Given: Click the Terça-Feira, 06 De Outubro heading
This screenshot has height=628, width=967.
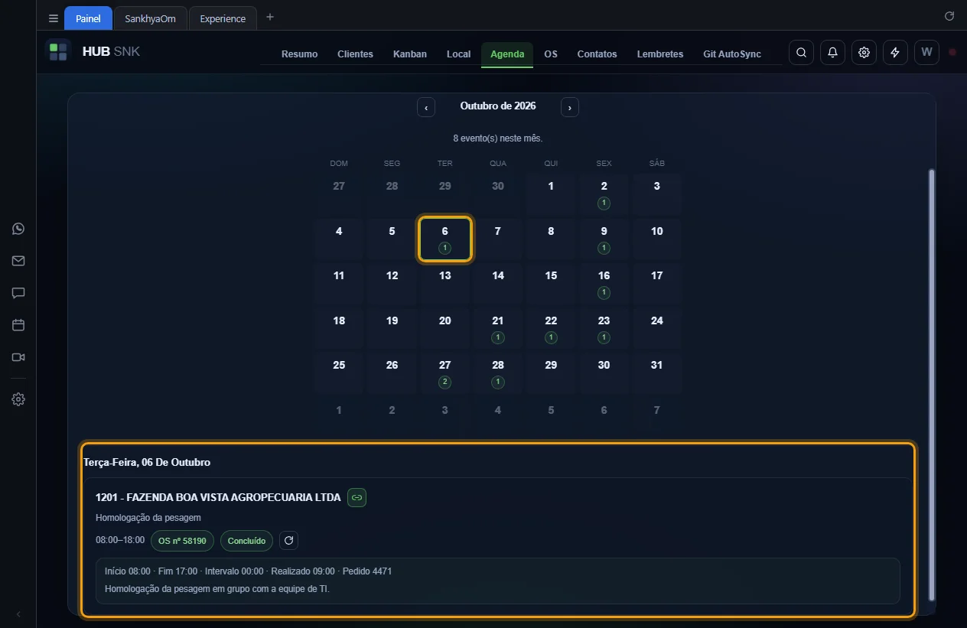Looking at the screenshot, I should coord(147,462).
